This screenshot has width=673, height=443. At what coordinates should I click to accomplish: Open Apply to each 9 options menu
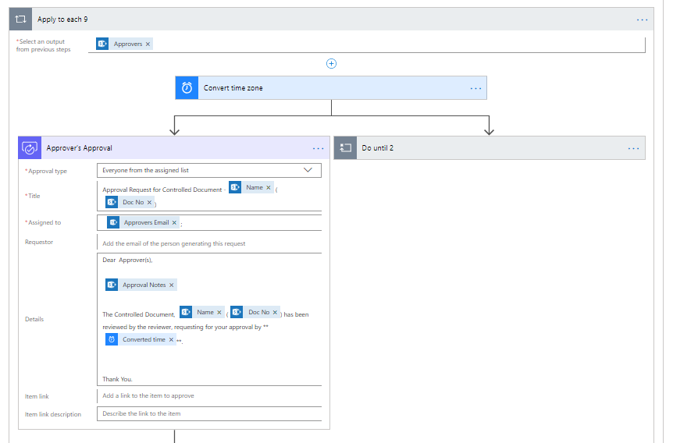[642, 19]
